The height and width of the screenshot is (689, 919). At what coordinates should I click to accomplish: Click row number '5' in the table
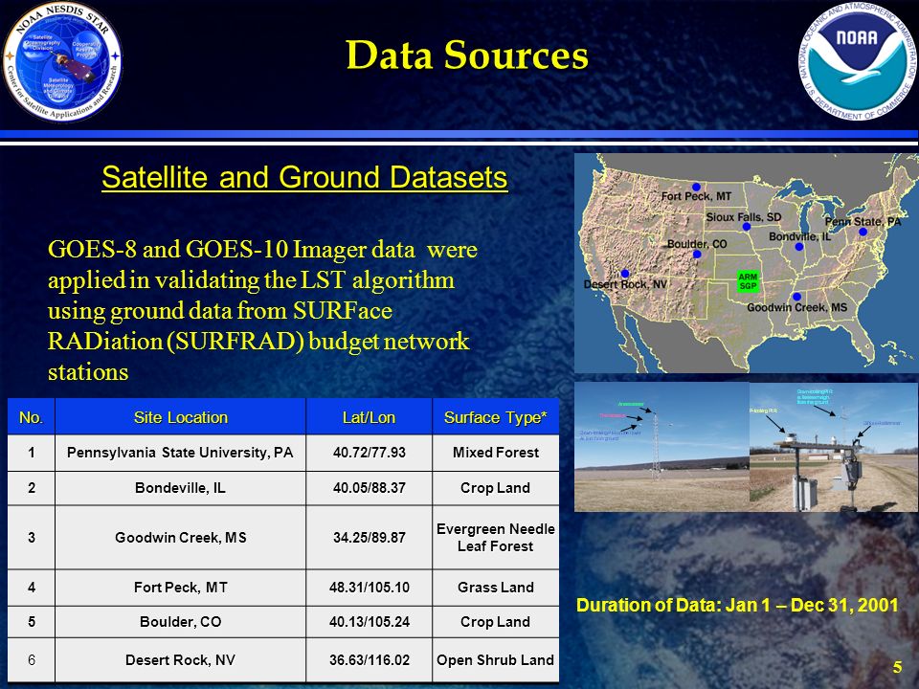point(31,622)
